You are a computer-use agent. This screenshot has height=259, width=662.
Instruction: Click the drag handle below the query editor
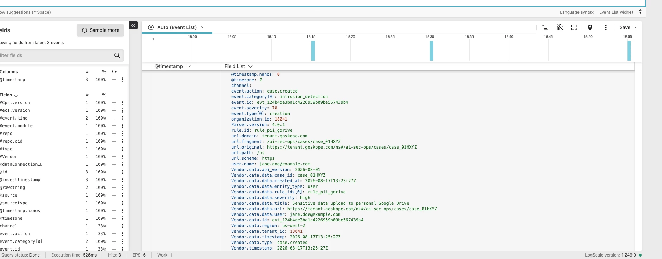coord(317,12)
